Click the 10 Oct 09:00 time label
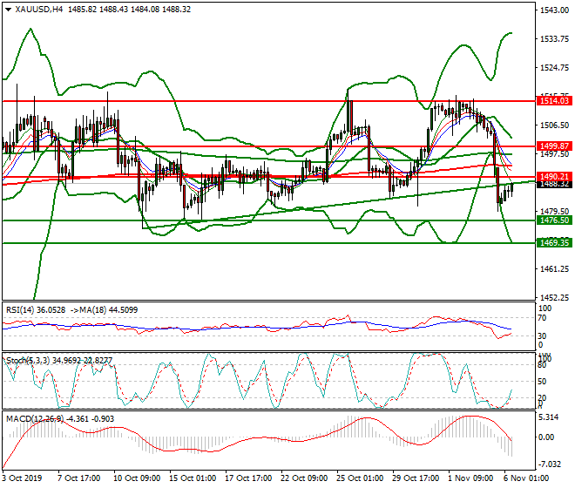This screenshot has width=575, height=488. coord(137,478)
